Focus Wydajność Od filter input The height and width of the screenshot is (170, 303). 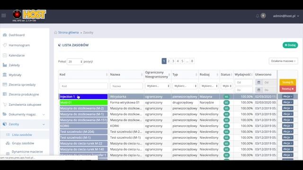(x=244, y=82)
